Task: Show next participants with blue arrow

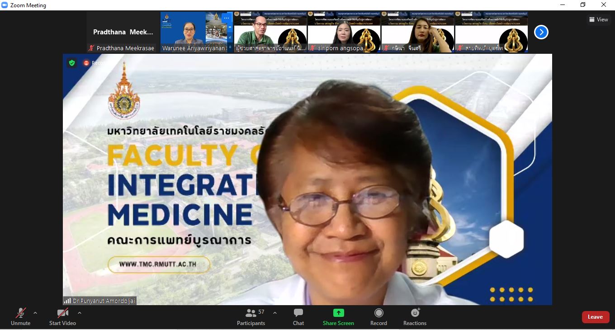Action: tap(541, 32)
